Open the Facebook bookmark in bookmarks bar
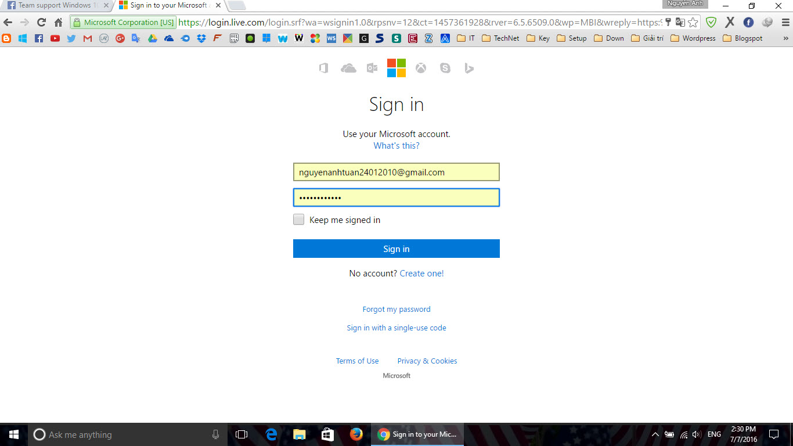This screenshot has width=793, height=446. click(x=39, y=38)
